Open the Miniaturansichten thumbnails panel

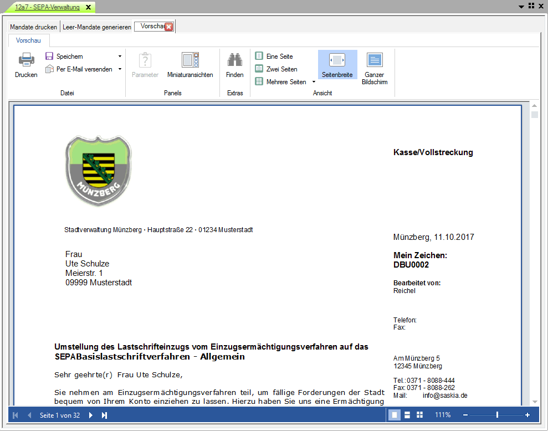pos(190,60)
